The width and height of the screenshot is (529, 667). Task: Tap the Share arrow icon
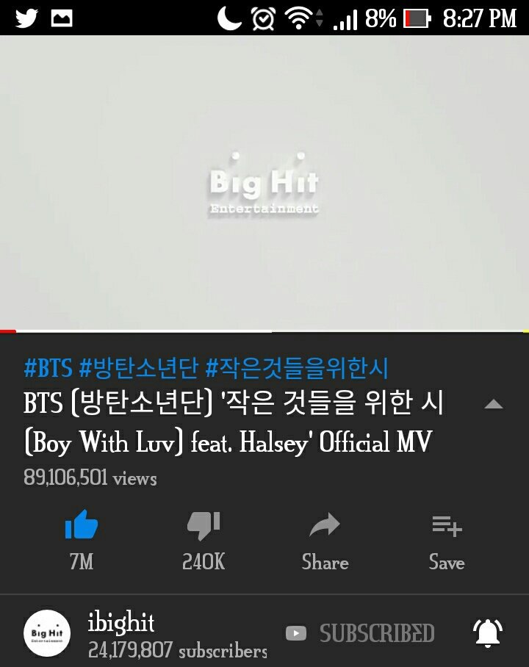click(325, 524)
